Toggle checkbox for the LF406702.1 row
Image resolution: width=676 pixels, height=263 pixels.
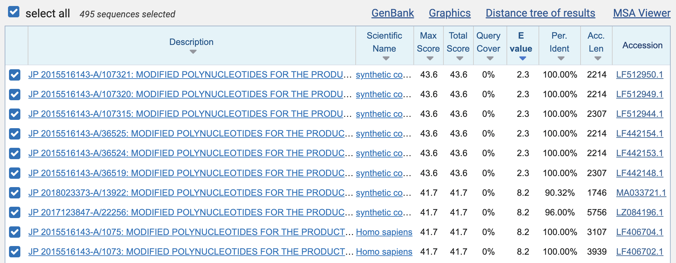tap(15, 252)
